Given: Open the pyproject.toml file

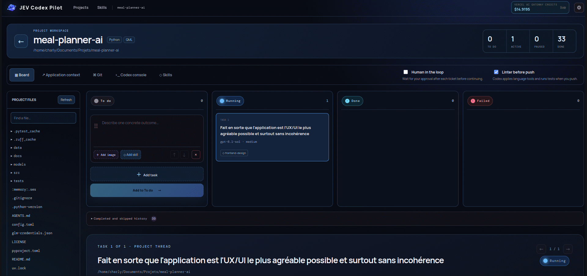Looking at the screenshot, I should coord(26,251).
